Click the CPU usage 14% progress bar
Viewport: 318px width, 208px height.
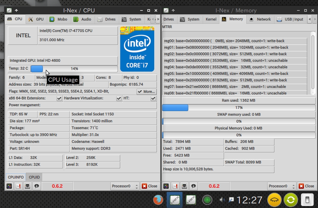point(74,69)
